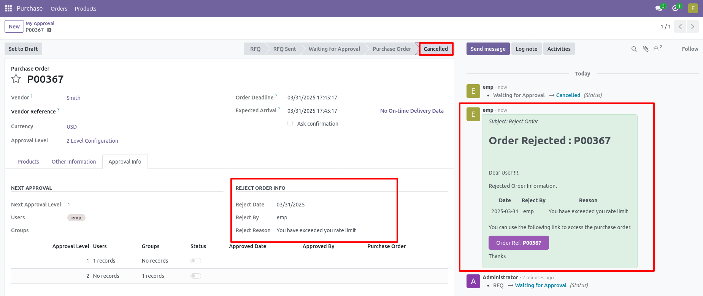Select the Approval Info tab
The image size is (703, 296).
click(x=125, y=162)
